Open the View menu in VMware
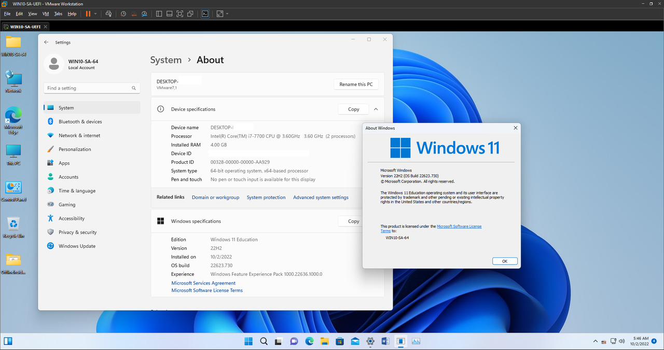Image resolution: width=664 pixels, height=350 pixels. tap(33, 13)
